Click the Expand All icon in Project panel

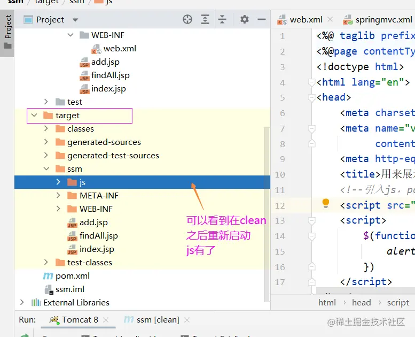click(205, 19)
